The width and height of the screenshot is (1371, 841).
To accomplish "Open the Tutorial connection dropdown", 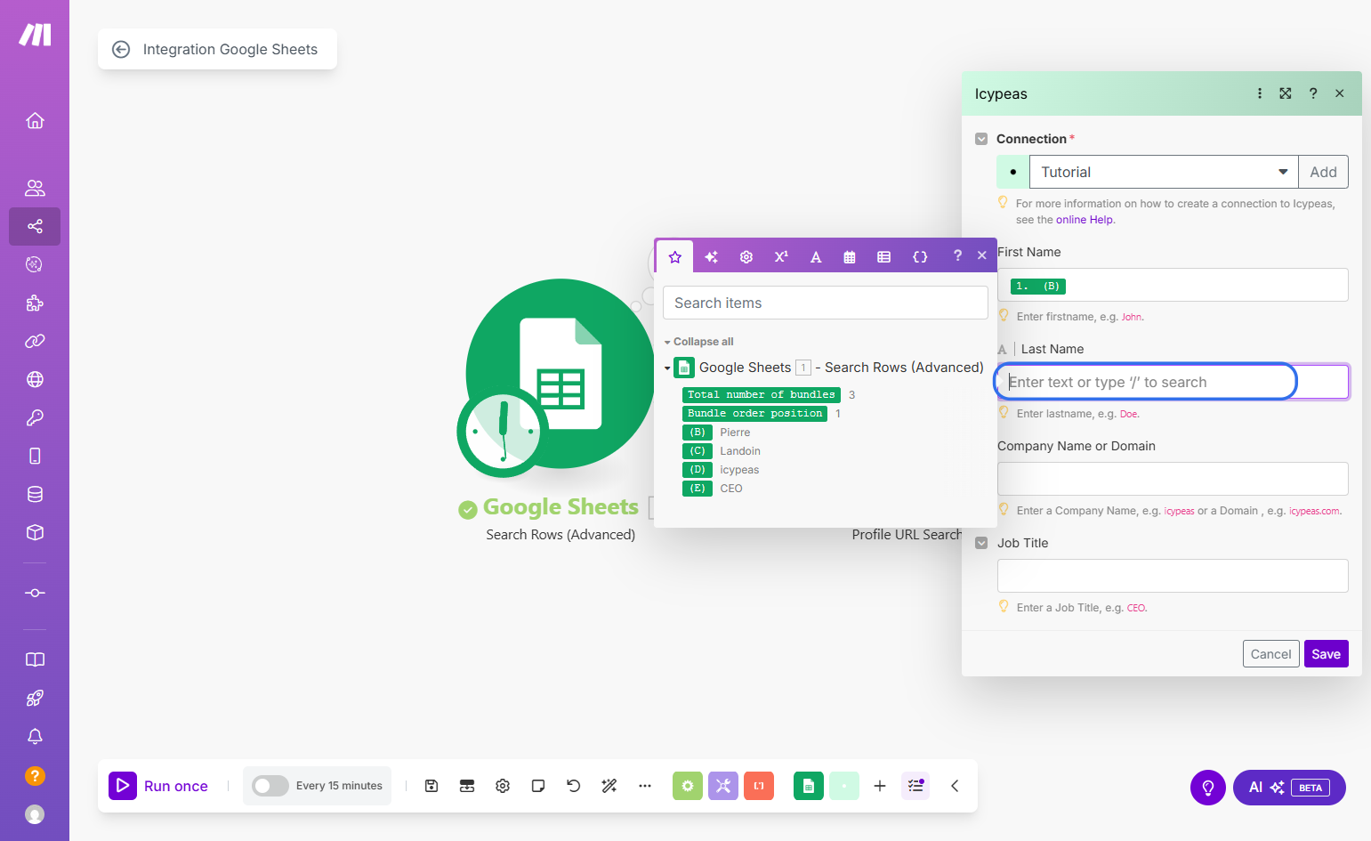I will [x=1164, y=172].
